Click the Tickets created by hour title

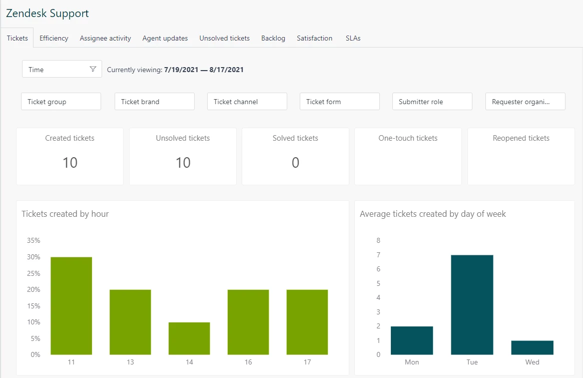coord(65,214)
